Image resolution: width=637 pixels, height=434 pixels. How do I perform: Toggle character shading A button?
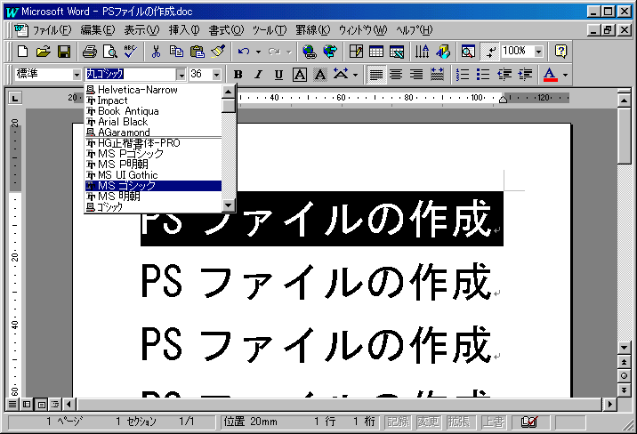(x=320, y=75)
